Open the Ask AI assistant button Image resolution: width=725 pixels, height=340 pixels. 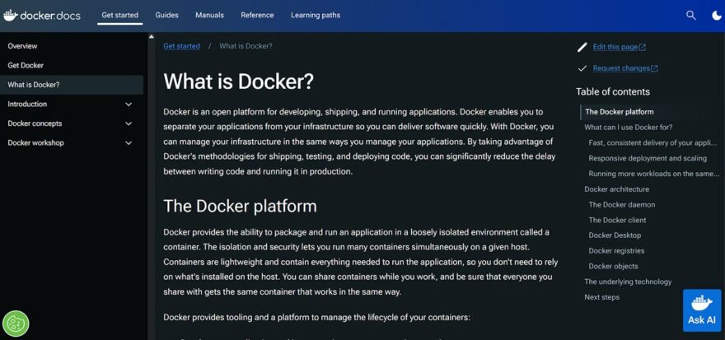tap(701, 310)
